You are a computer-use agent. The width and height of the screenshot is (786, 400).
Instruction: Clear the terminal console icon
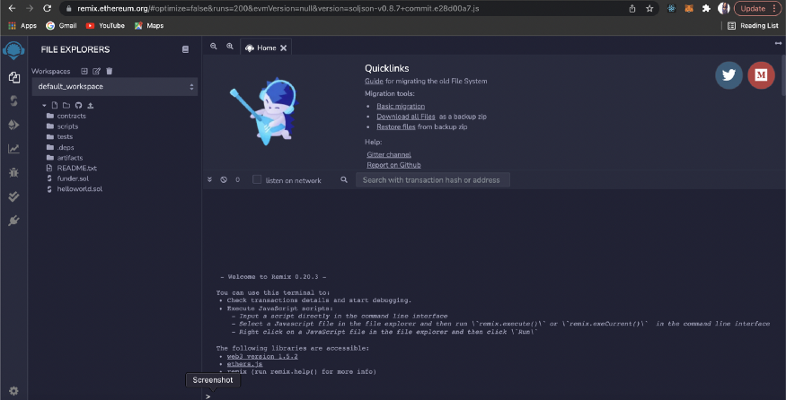224,179
